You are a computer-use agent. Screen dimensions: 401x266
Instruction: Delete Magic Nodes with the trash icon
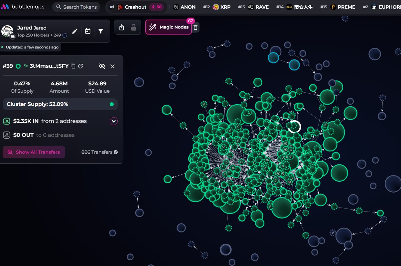(196, 28)
